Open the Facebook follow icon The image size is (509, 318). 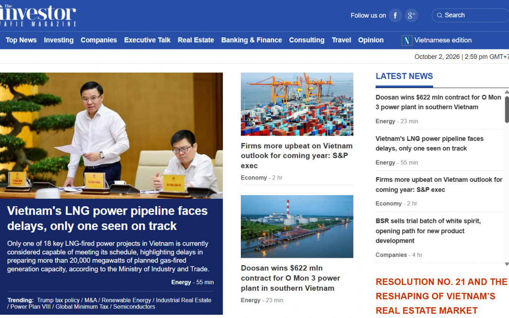[395, 15]
